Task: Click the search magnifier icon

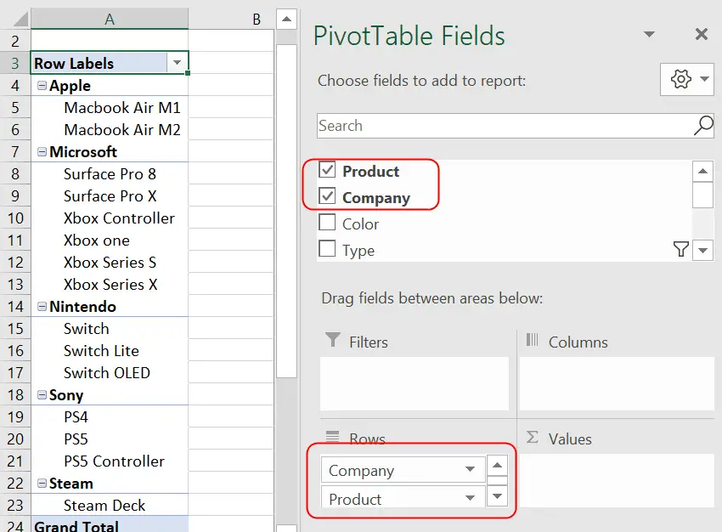Action: [x=703, y=125]
